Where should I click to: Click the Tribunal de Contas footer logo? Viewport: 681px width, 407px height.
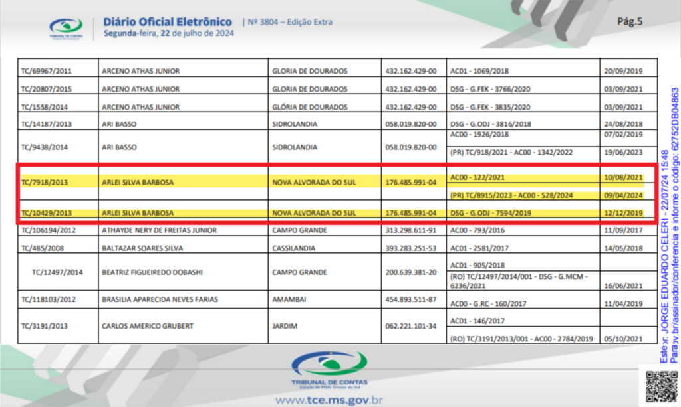coord(329,370)
